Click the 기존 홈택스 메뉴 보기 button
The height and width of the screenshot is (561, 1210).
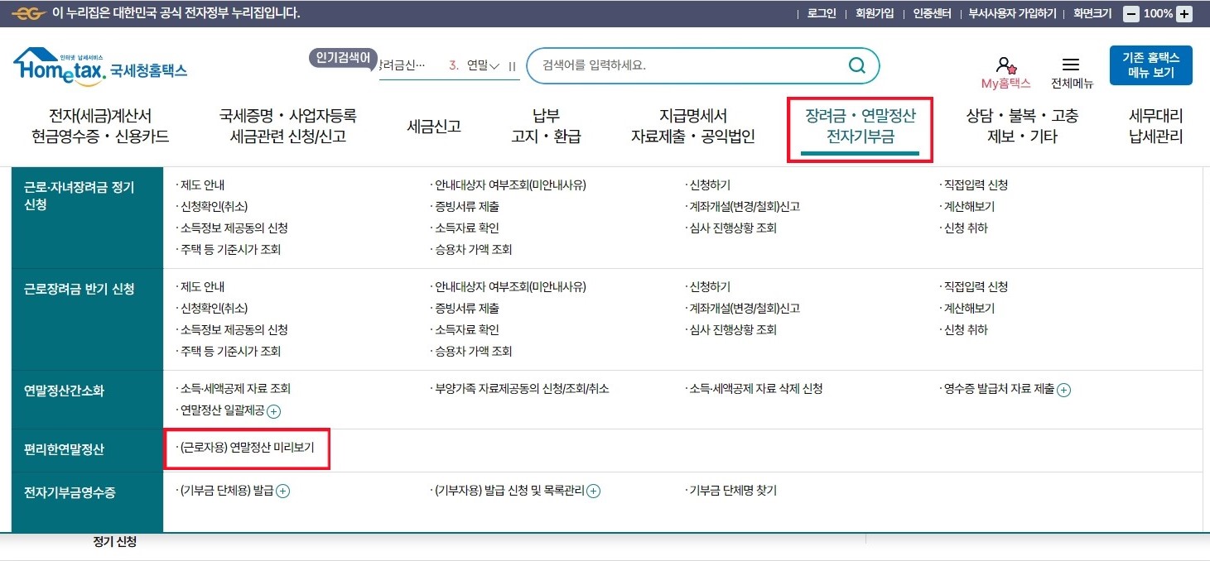coord(1152,65)
